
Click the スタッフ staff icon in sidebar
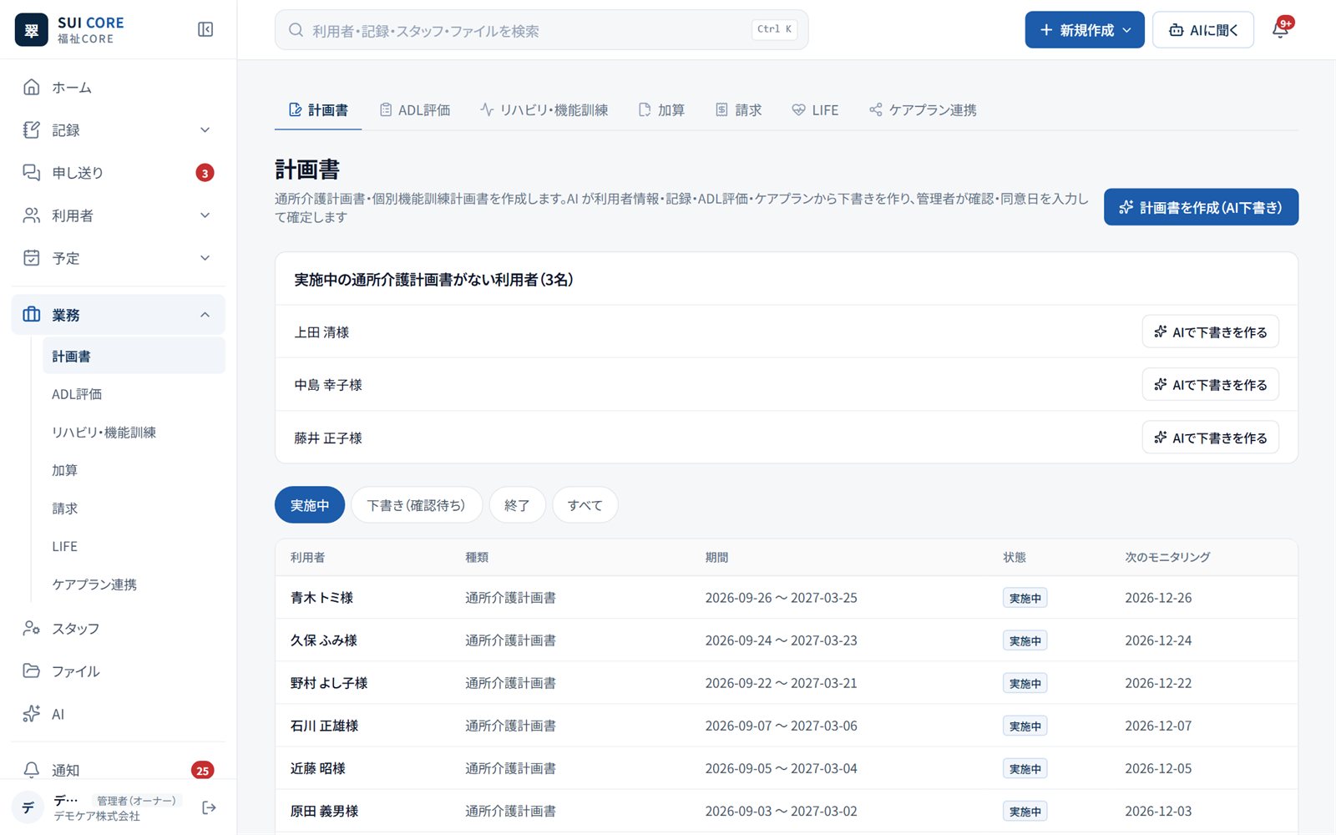click(x=32, y=628)
